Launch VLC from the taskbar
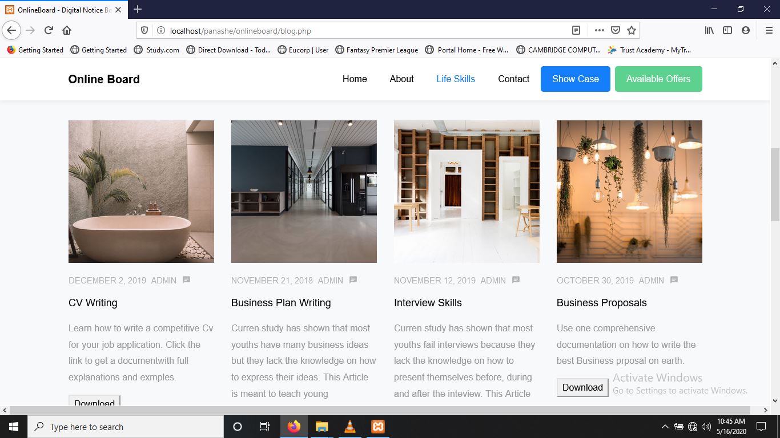780x438 pixels. 350,427
